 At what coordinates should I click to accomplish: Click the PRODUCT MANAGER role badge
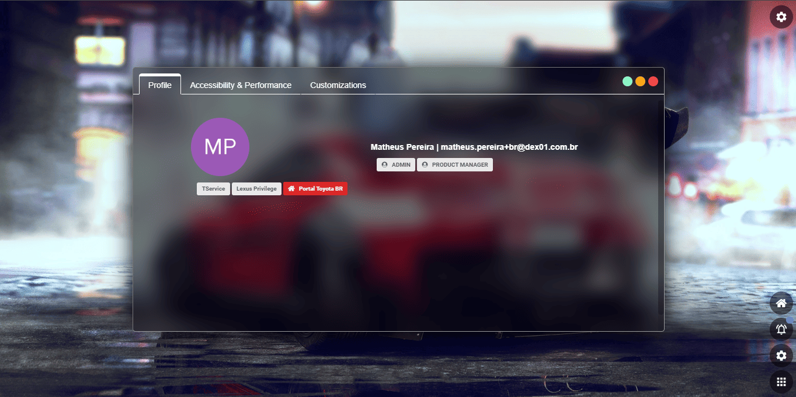[455, 165]
